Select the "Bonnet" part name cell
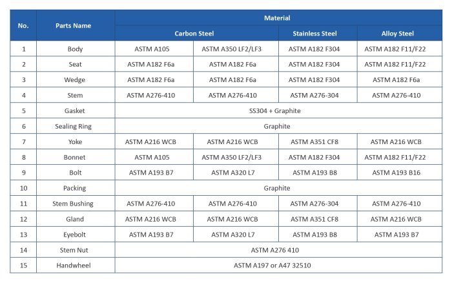This screenshot has height=283, width=452. point(76,157)
